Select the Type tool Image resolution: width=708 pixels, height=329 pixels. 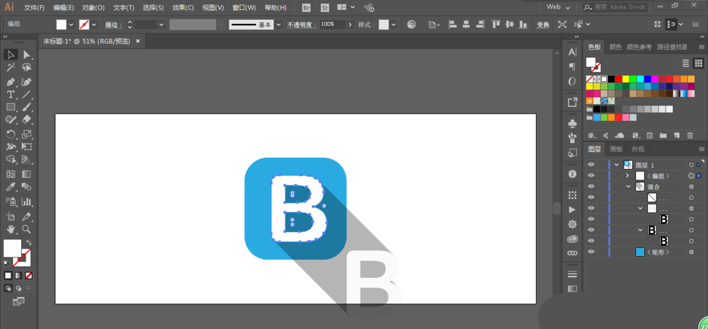(x=11, y=94)
